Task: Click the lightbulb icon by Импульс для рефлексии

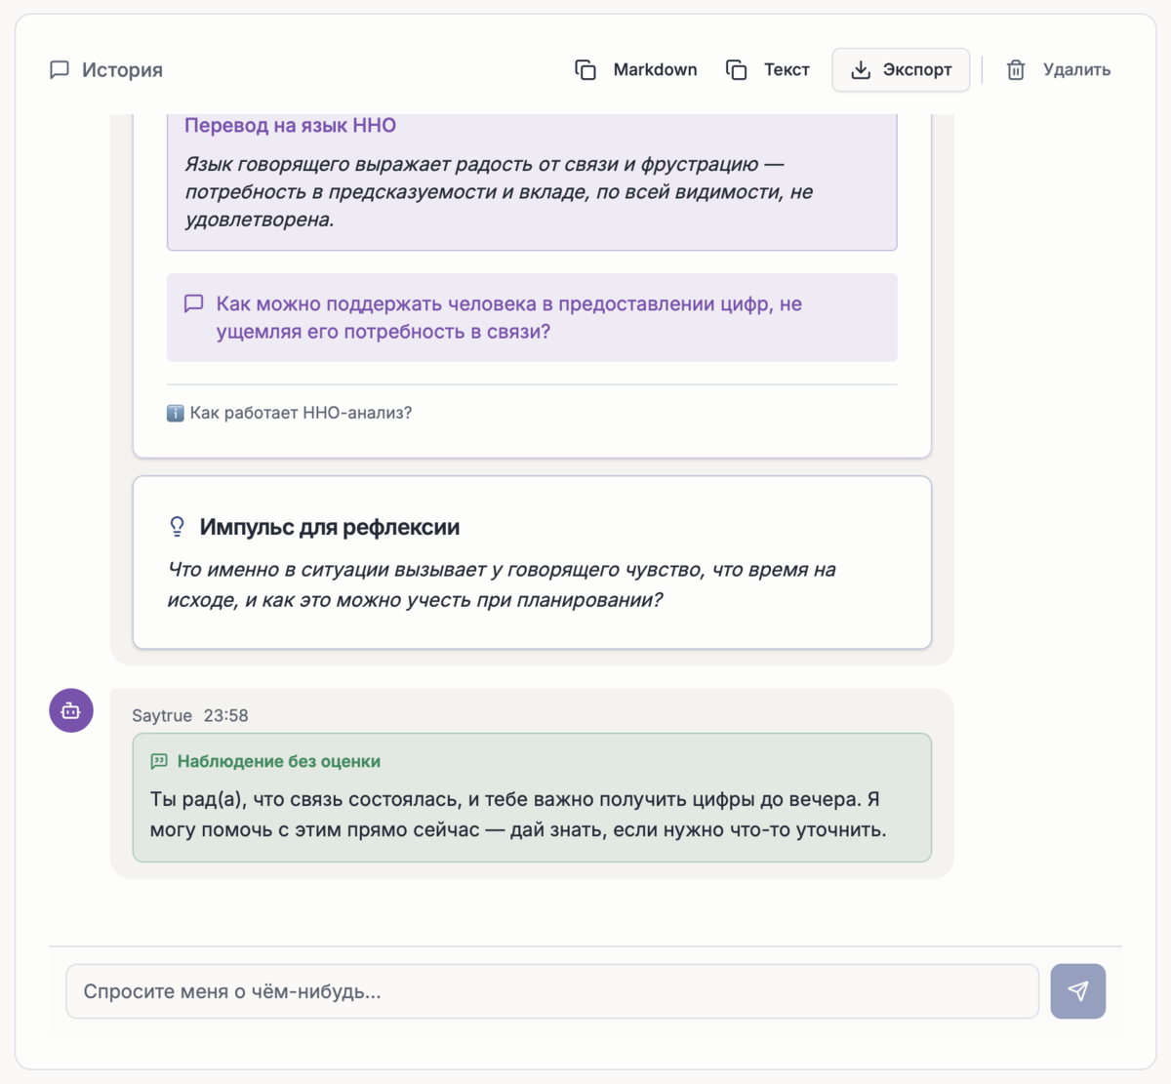Action: pyautogui.click(x=177, y=528)
